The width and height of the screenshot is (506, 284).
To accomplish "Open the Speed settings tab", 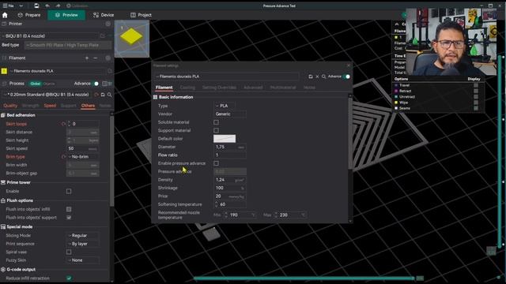I will pos(50,106).
